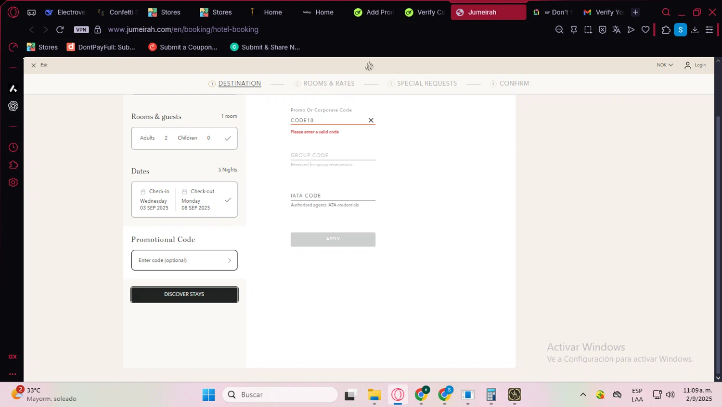
Task: Switch to the Confetti browser tab
Action: click(x=117, y=12)
